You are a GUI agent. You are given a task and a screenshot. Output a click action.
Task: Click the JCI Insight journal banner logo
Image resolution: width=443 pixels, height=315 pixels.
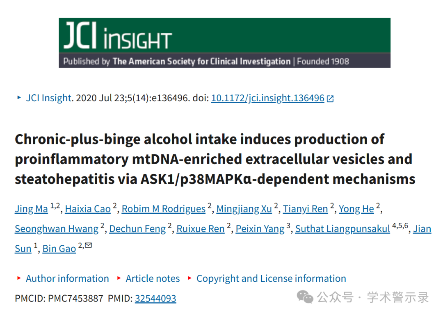tap(224, 43)
